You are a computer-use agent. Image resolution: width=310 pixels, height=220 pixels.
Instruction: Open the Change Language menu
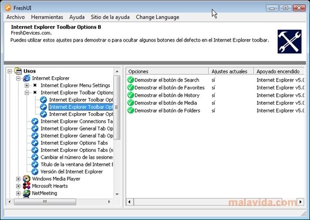pos(158,17)
